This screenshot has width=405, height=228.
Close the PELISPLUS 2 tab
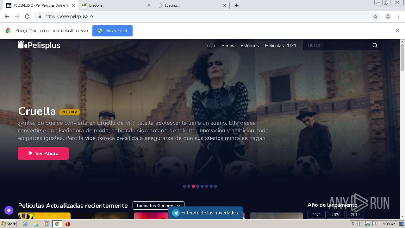(x=73, y=5)
